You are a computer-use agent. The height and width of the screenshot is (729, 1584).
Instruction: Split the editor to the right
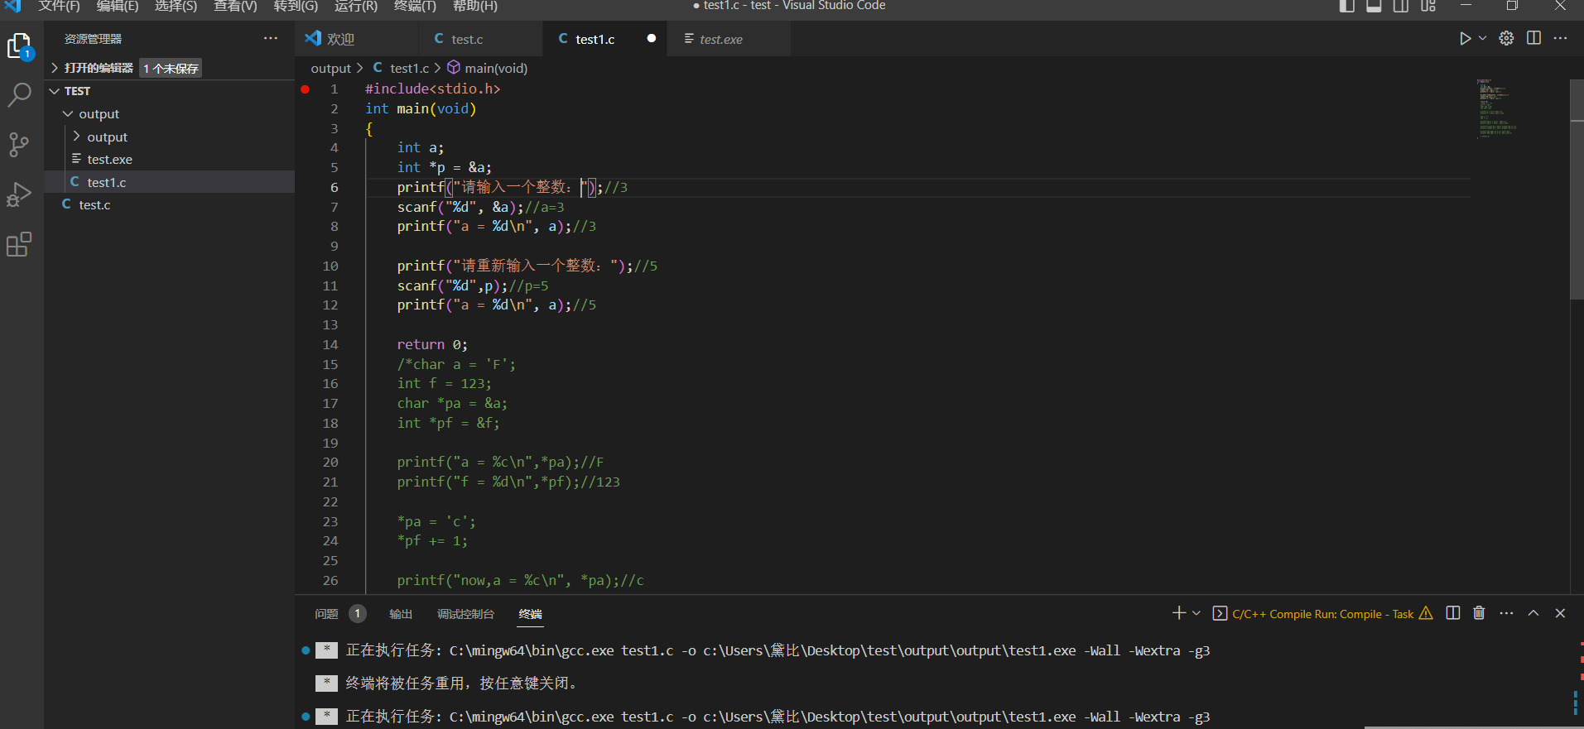[x=1533, y=39]
